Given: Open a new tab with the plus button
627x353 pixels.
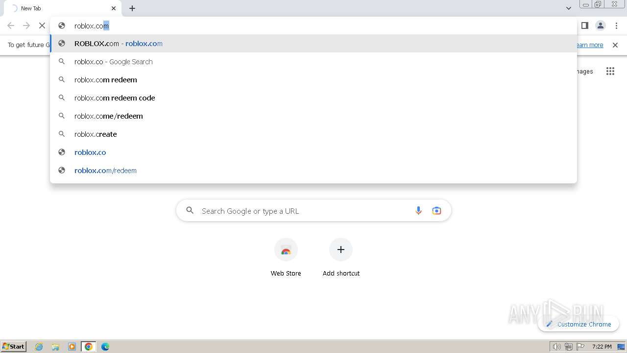Looking at the screenshot, I should (132, 8).
